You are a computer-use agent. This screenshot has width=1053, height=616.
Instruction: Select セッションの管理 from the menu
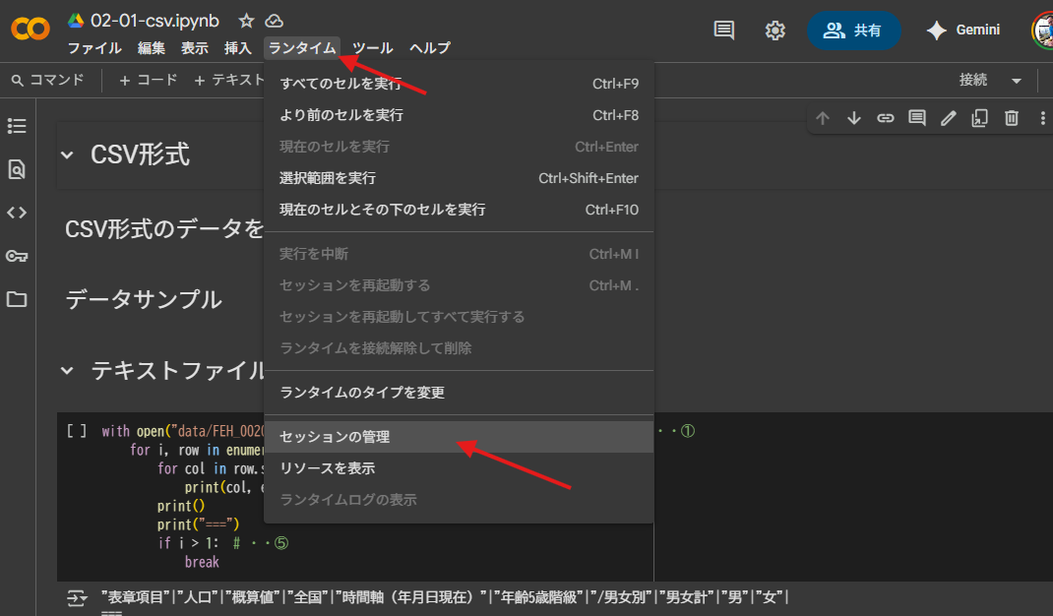click(x=335, y=436)
